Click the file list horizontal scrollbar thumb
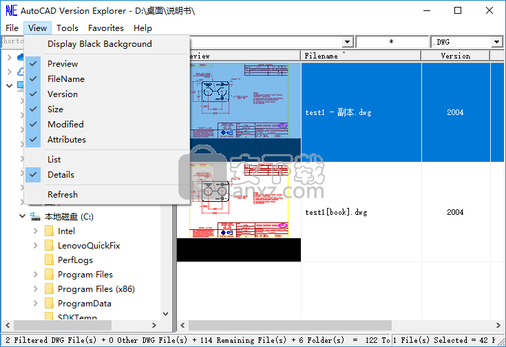The image size is (506, 347). tap(290, 325)
